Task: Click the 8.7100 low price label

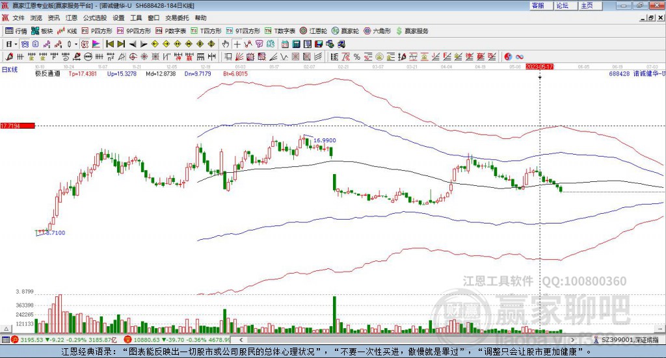Action: 55,233
